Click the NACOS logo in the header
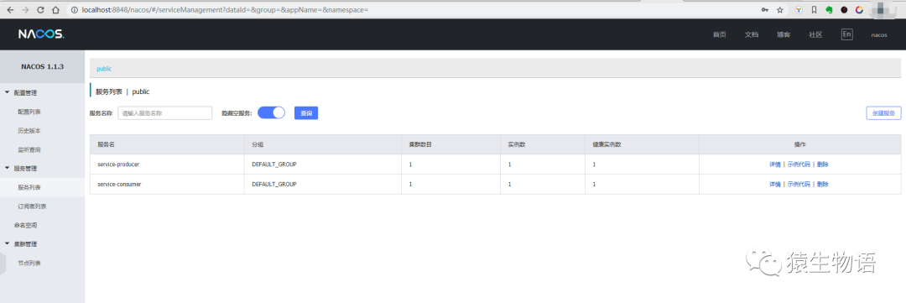The image size is (906, 303). tap(41, 34)
